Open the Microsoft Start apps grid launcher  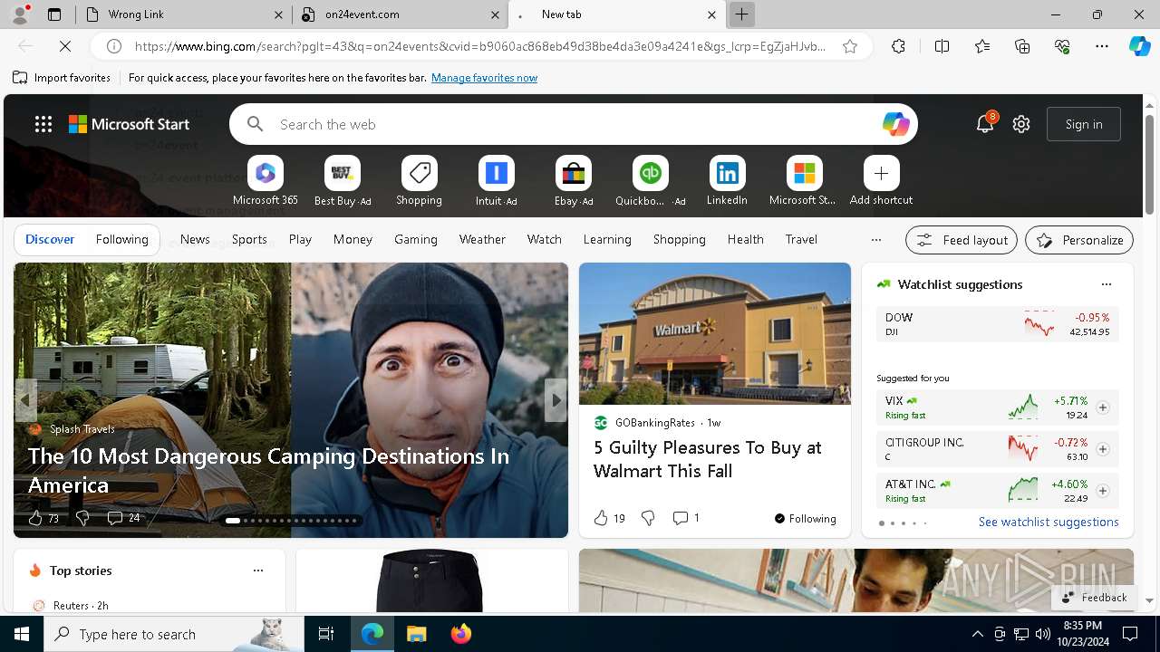coord(43,124)
